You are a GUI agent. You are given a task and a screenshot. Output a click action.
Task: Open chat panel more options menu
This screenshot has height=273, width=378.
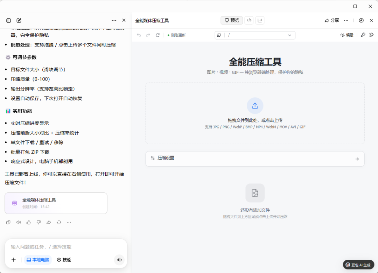[x=114, y=21]
